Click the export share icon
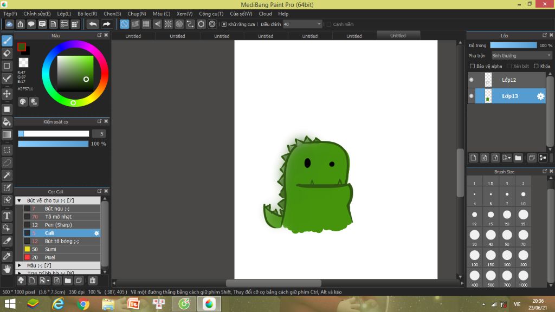 [20, 24]
